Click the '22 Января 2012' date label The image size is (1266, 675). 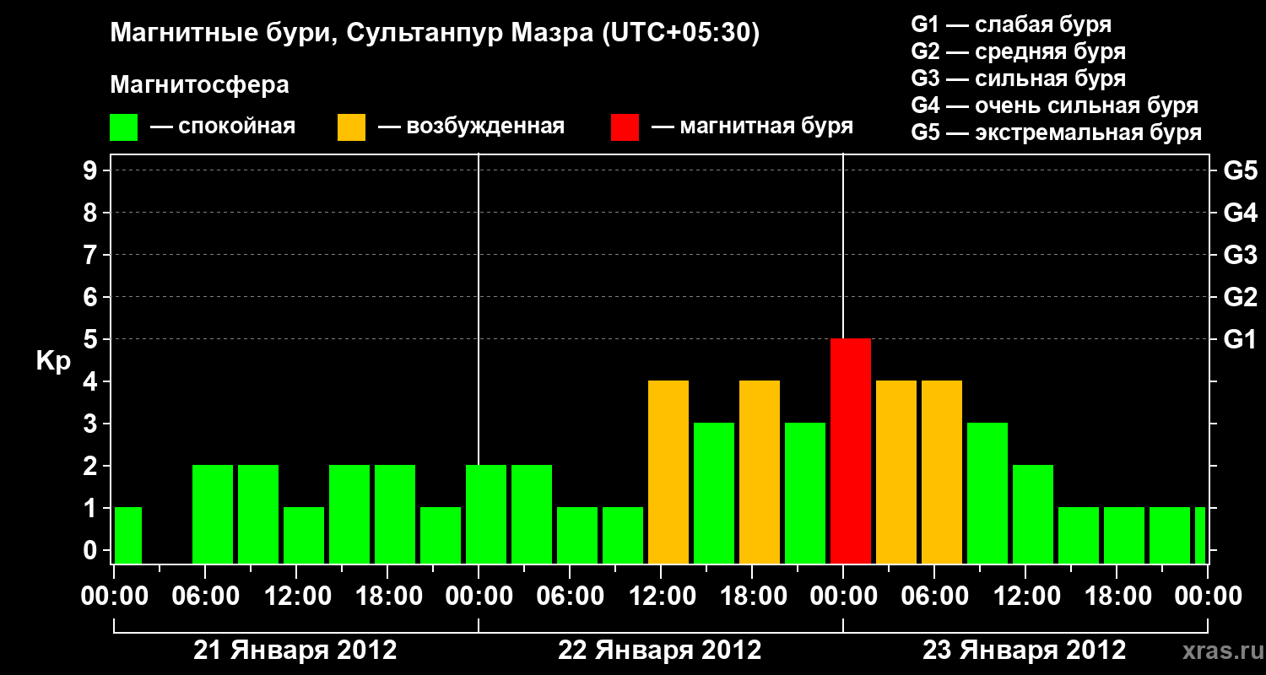[x=660, y=651]
